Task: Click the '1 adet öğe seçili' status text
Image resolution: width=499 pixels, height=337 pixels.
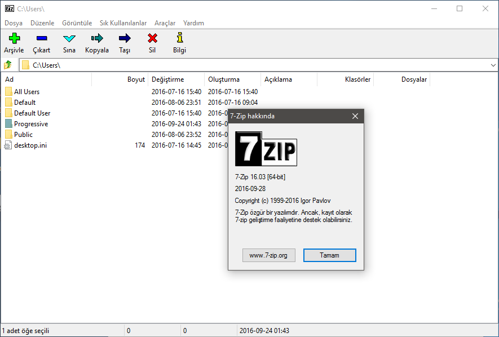Action: tap(26, 331)
